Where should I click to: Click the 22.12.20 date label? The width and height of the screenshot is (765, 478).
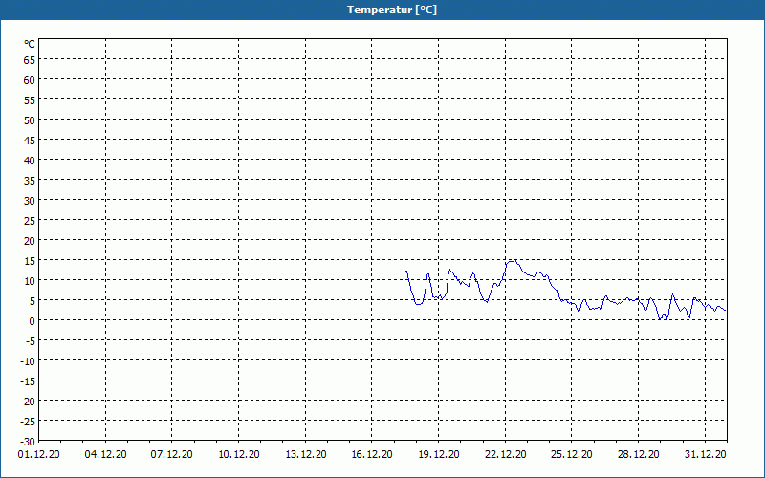point(506,454)
